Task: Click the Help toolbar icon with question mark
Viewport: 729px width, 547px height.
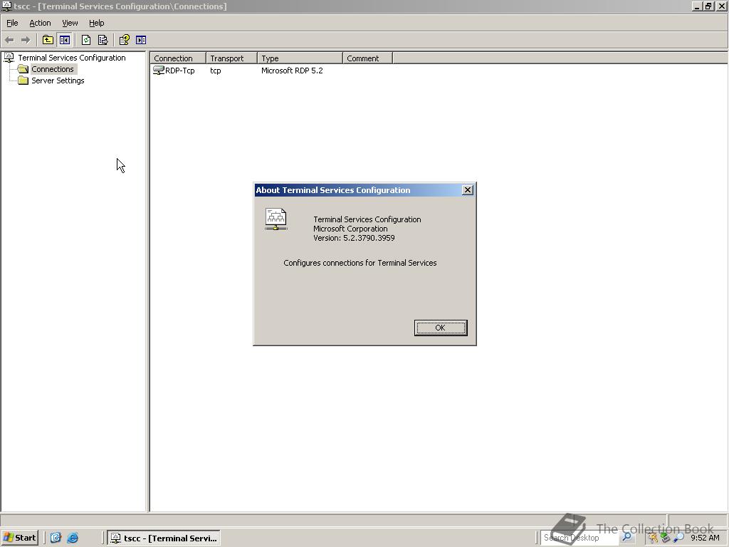Action: coord(124,40)
